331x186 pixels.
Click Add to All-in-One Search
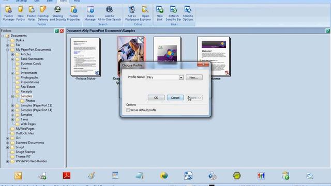tap(109, 13)
